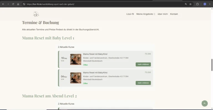
Task: Click the browser forward arrow
Action: pos(8,4)
